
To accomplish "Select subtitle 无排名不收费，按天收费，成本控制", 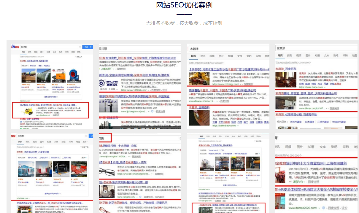I will (184, 23).
